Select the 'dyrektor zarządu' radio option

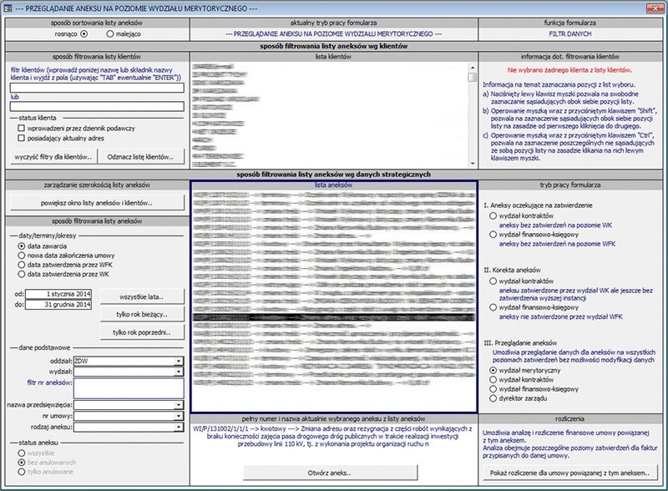click(x=493, y=398)
